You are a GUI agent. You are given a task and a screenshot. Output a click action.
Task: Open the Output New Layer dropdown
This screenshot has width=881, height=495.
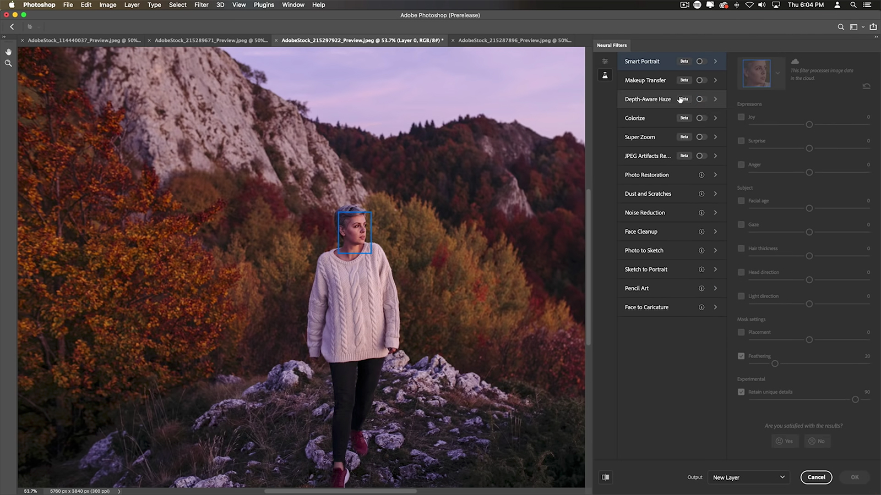click(748, 477)
